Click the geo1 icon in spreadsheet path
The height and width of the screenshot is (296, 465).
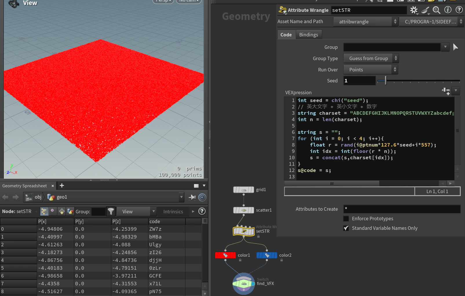tap(51, 197)
